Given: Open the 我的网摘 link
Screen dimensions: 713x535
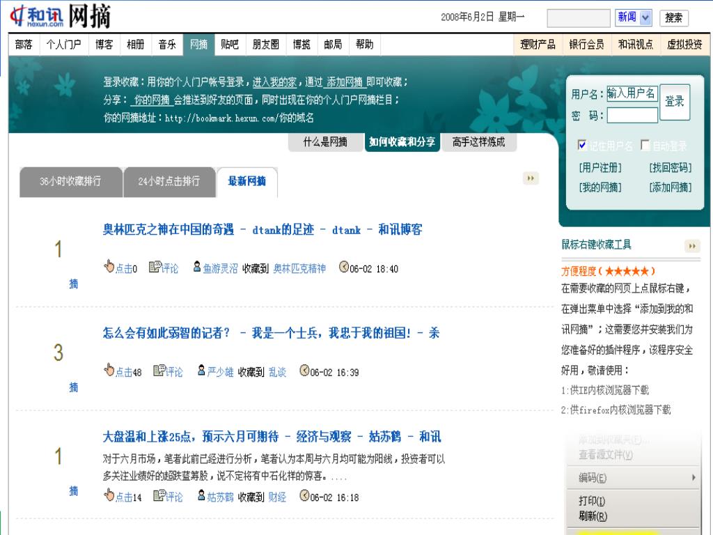Looking at the screenshot, I should pyautogui.click(x=600, y=187).
